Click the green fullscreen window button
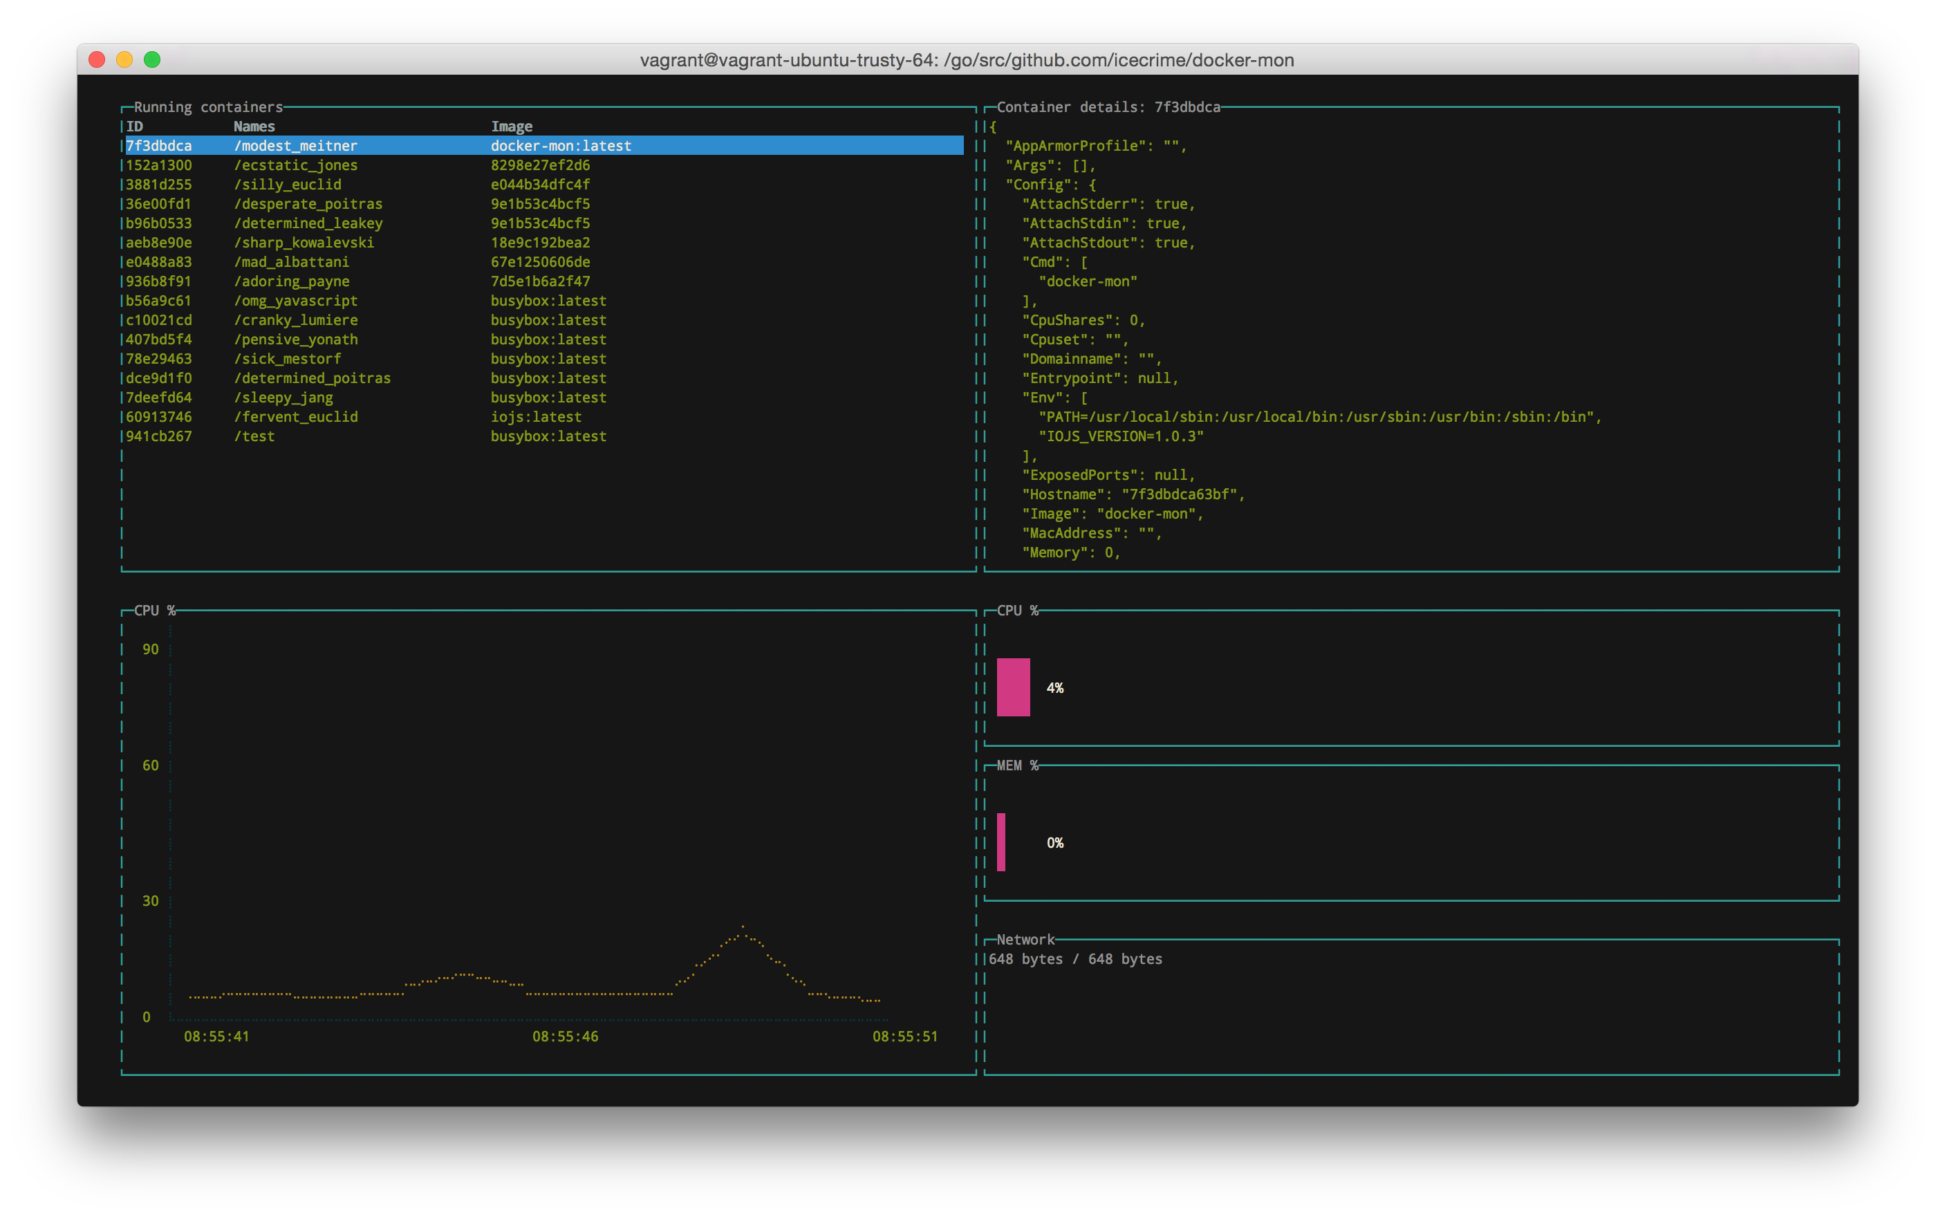This screenshot has height=1217, width=1936. [152, 59]
